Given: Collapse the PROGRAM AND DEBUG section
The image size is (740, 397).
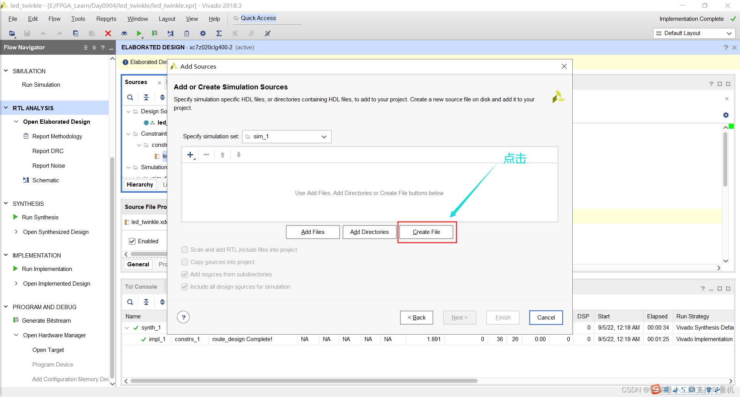Looking at the screenshot, I should (x=6, y=307).
